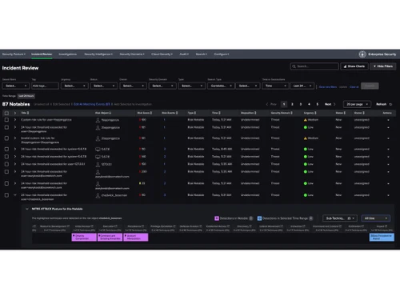Open the All time dropdown in MITRE panel
This screenshot has width=400, height=300.
pos(376,218)
